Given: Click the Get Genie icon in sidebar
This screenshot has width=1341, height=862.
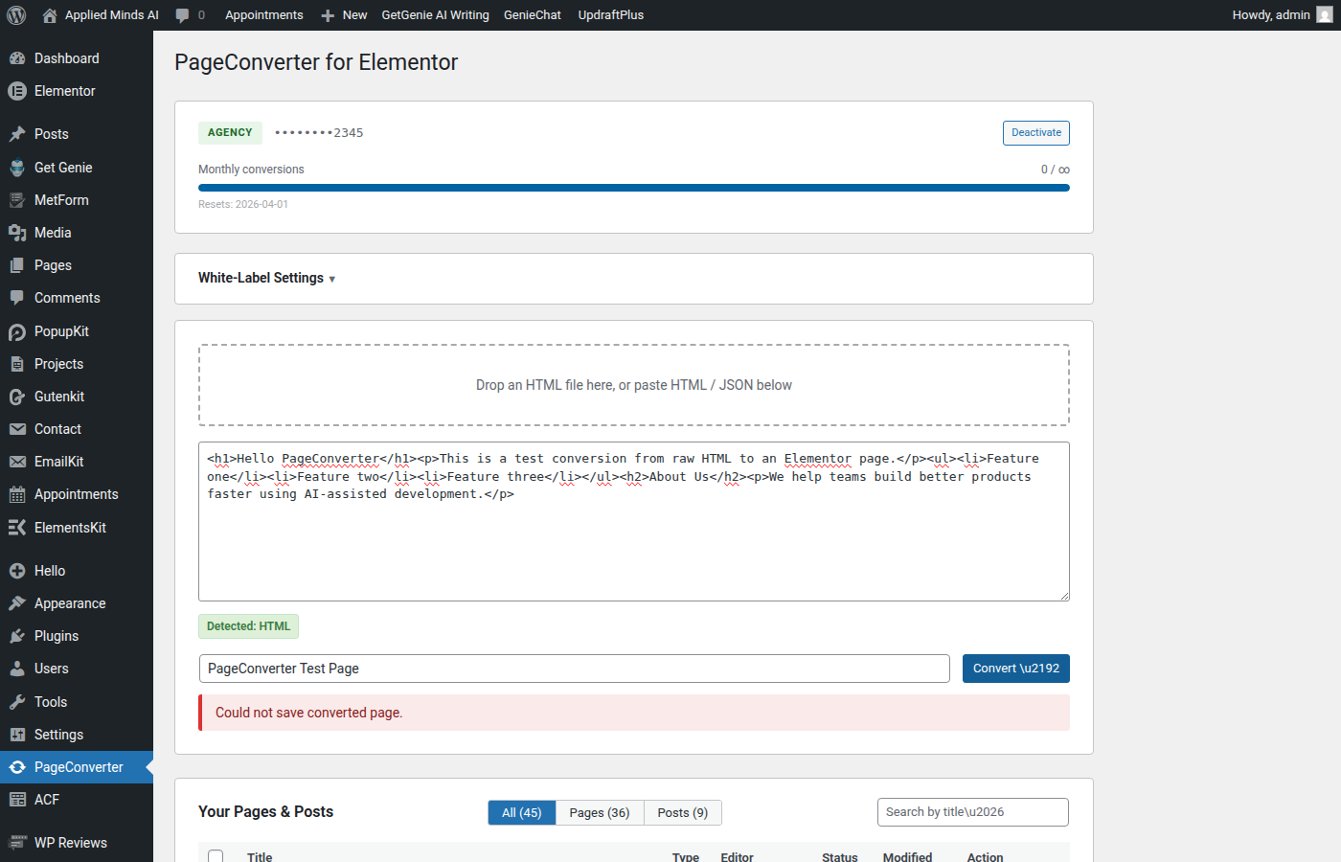Looking at the screenshot, I should (x=17, y=168).
